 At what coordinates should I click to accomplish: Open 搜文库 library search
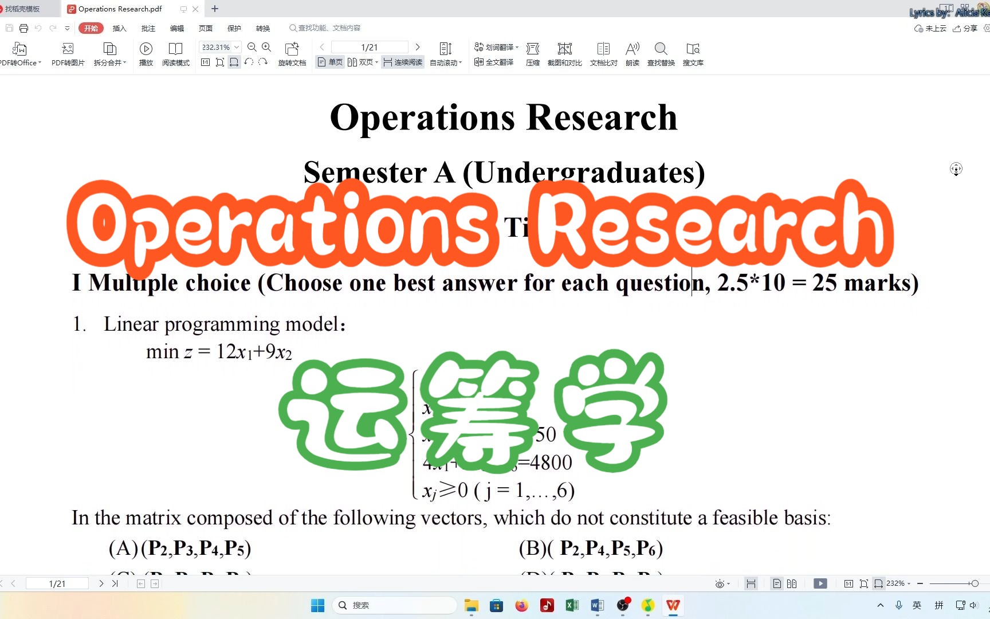click(x=693, y=54)
